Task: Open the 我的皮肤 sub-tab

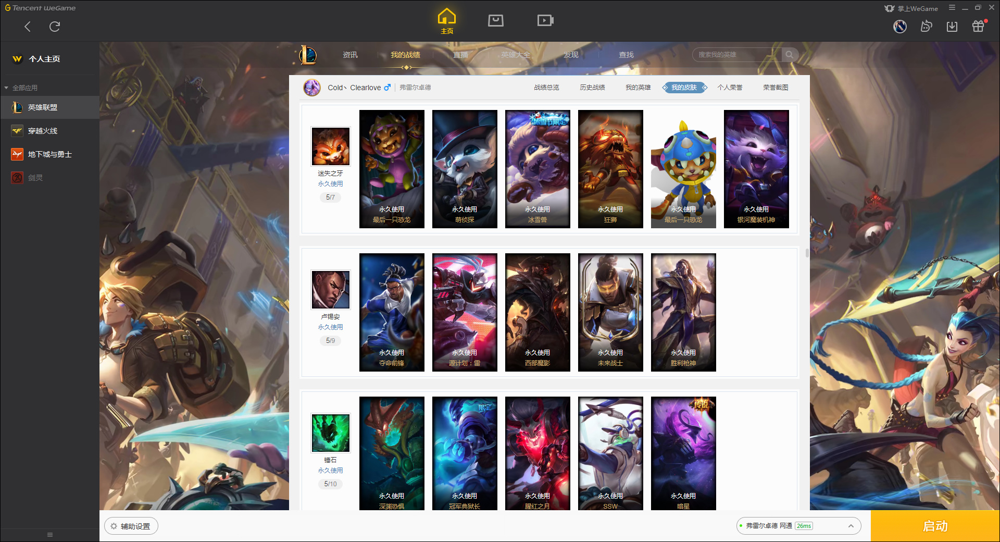Action: point(684,88)
